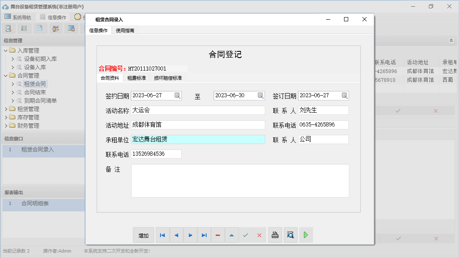
Task: Click the print icon in contract toolbar
Action: 275,235
